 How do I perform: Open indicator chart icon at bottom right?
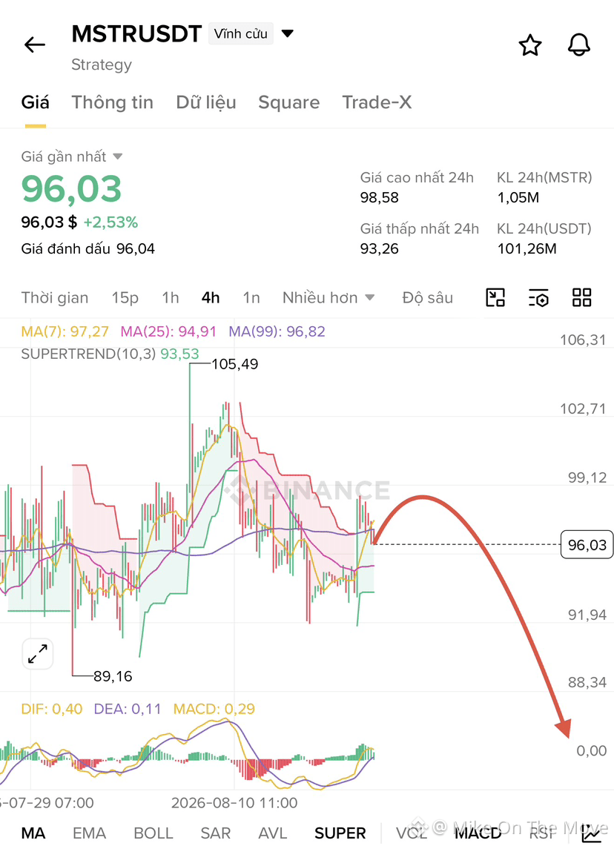click(591, 833)
